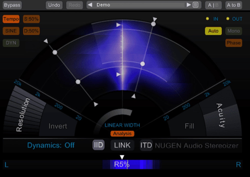
Task: Toggle the Phase display
Action: click(x=234, y=43)
